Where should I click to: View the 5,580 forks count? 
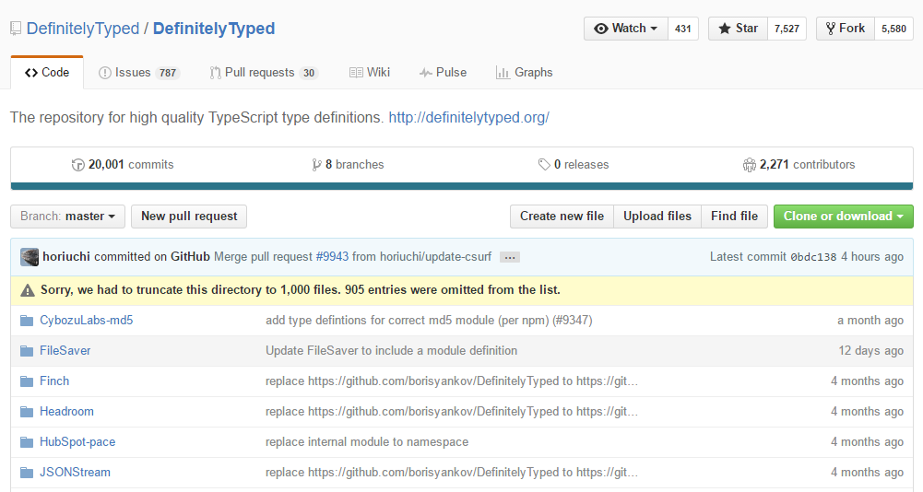point(893,29)
